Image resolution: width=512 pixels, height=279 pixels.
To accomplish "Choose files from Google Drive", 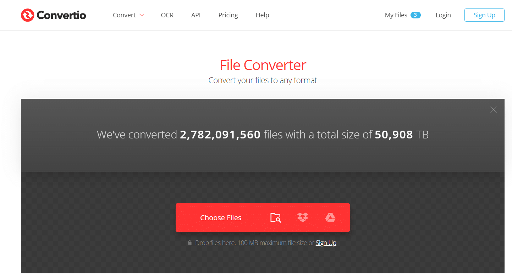I will tap(330, 217).
